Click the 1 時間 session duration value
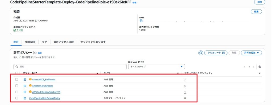This screenshot has width=272, height=105. pyautogui.click(x=142, y=30)
